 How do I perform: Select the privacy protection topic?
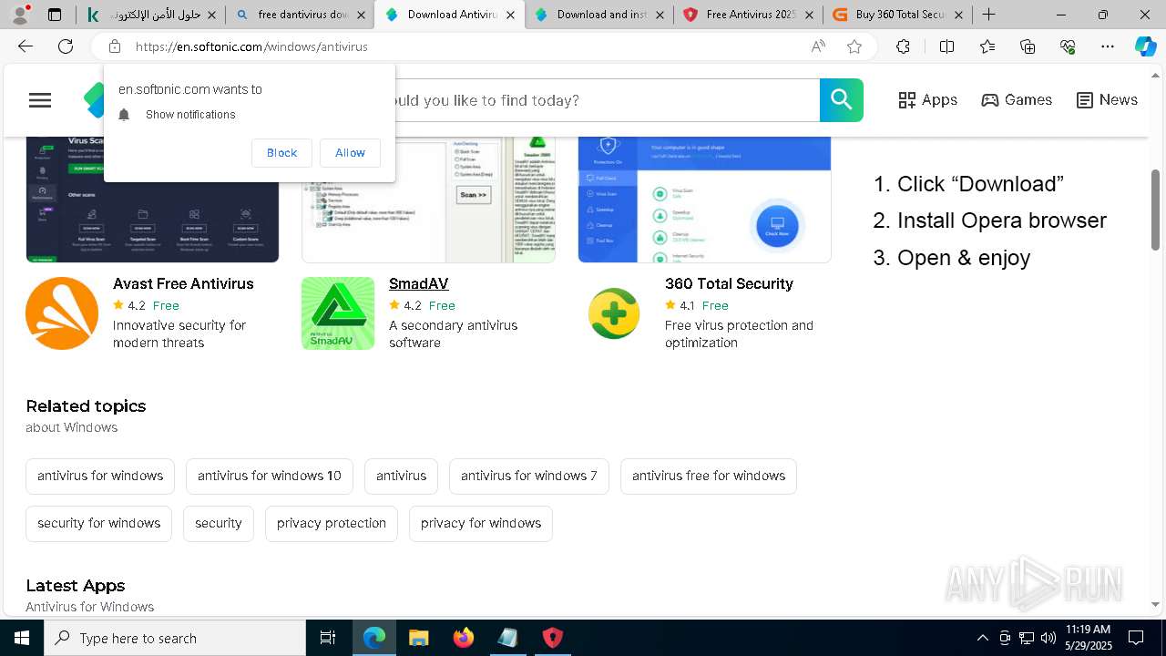tap(332, 523)
